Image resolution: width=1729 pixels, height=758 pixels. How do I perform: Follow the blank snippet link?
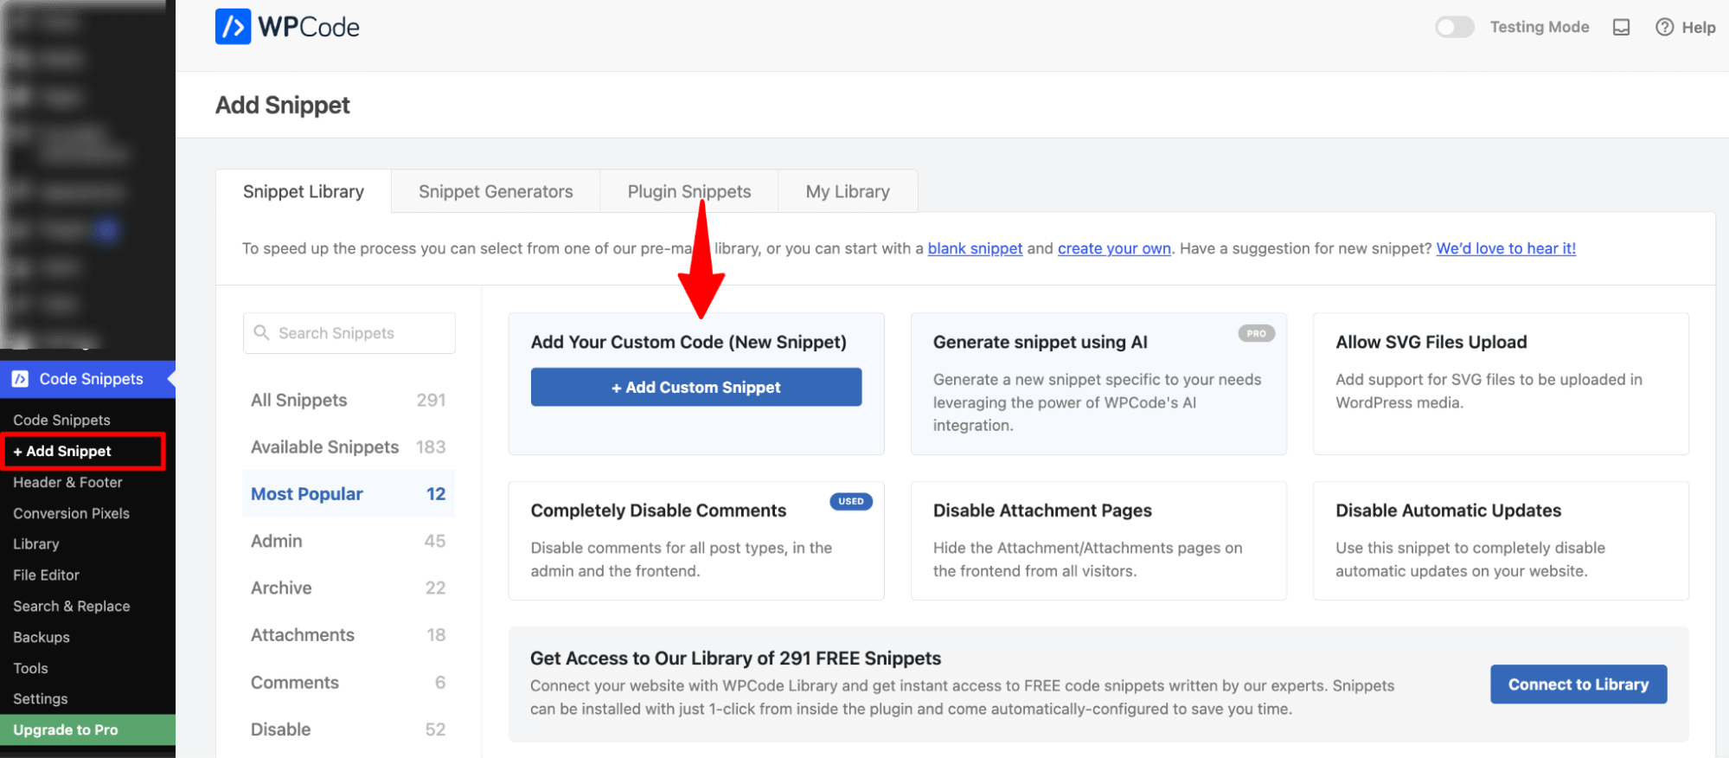tap(975, 248)
